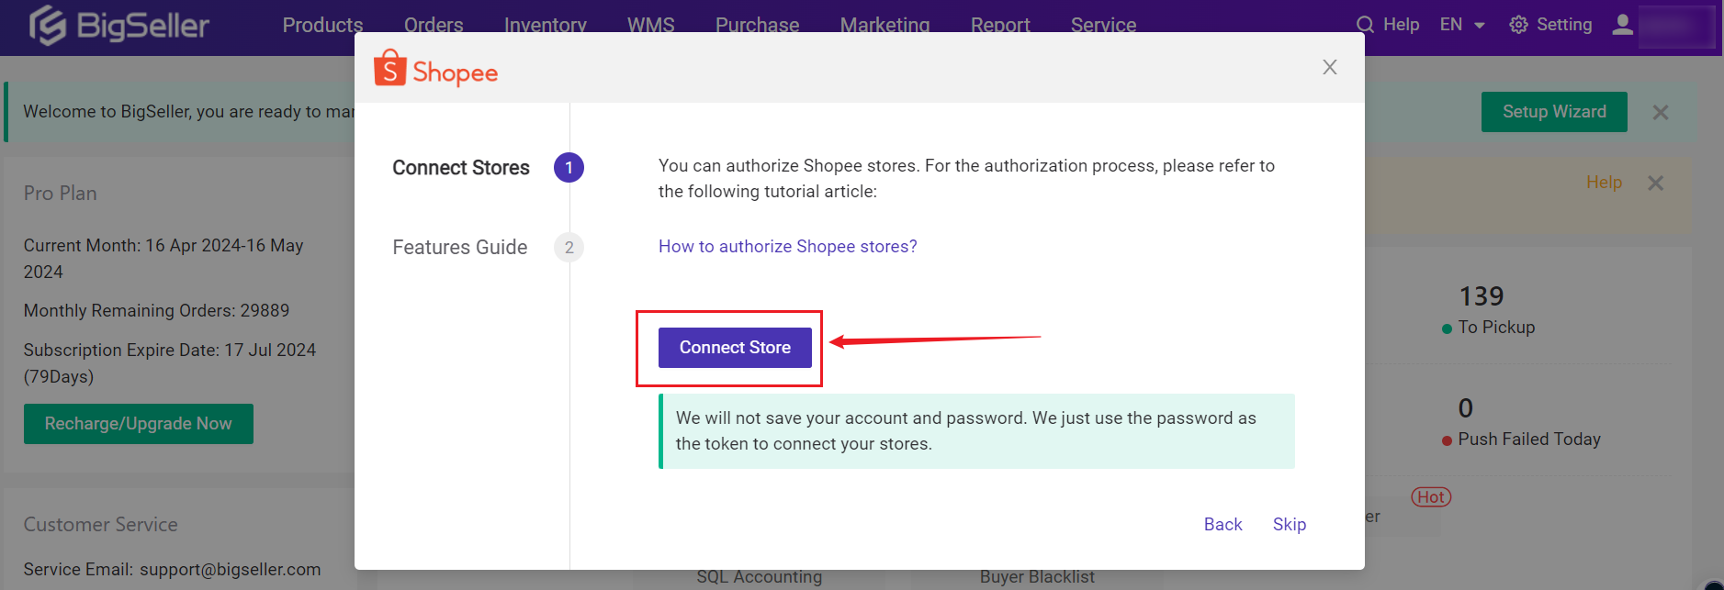Click the Back link in dialog
Screen dimensions: 1724x590
1223,524
